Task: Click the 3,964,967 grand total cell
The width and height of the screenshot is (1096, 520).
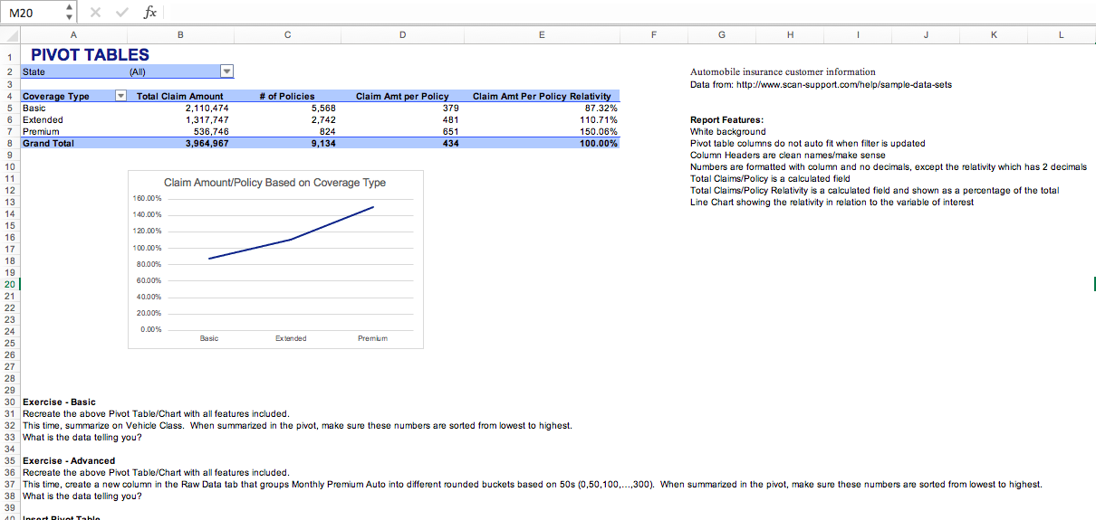Action: tap(207, 143)
